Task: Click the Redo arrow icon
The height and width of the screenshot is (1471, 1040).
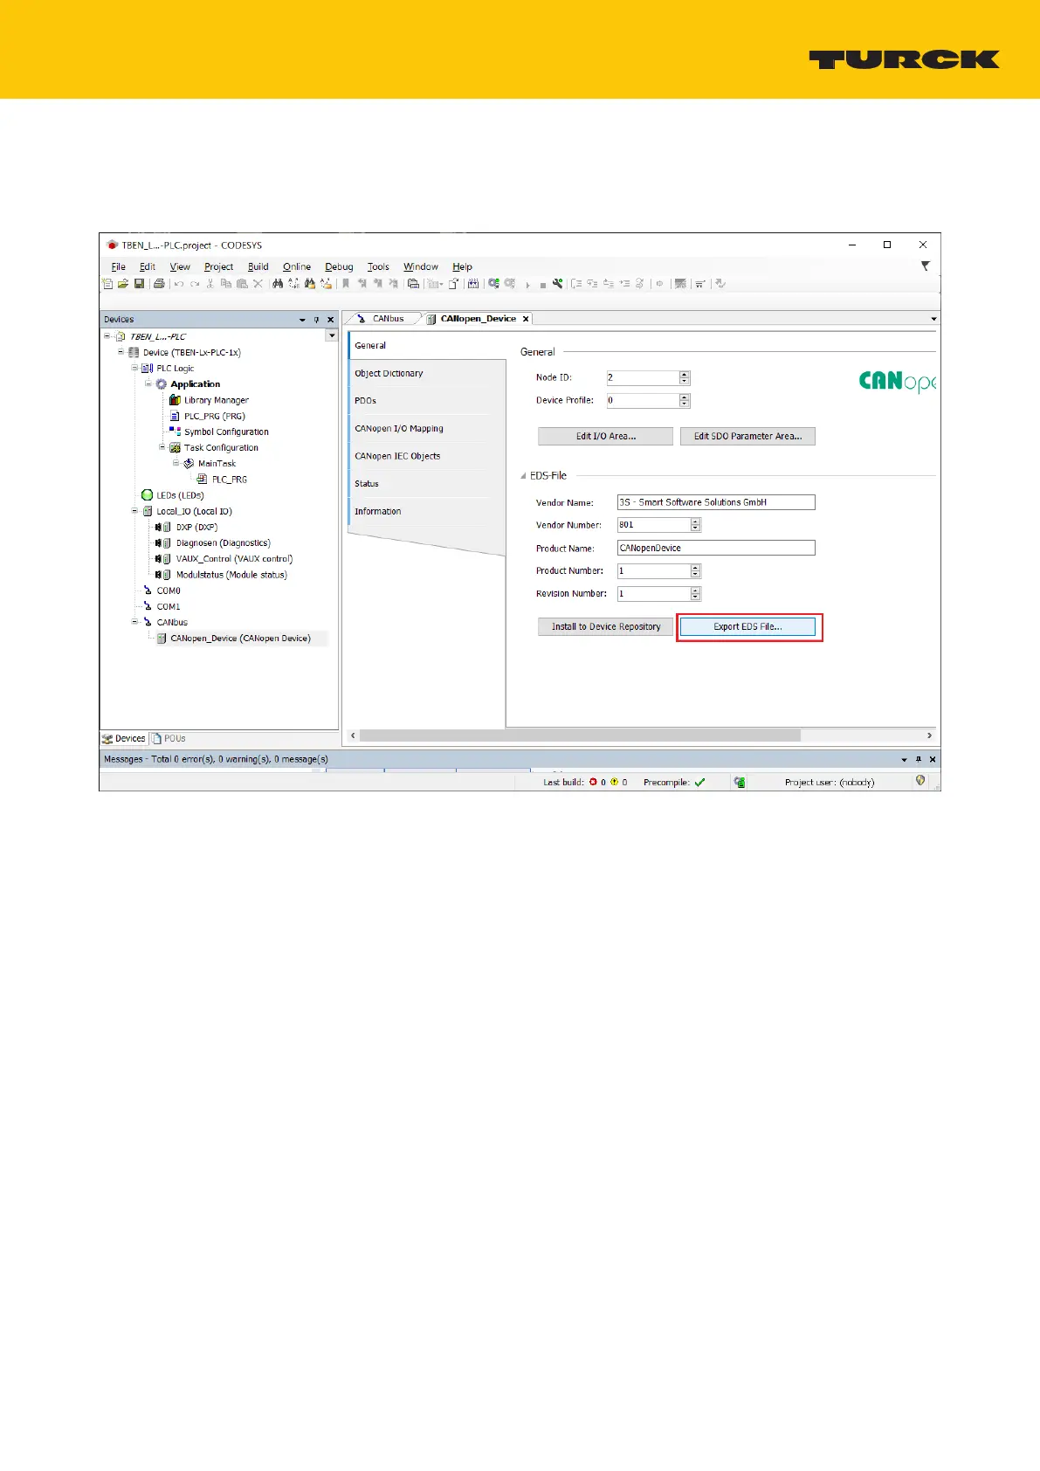Action: pos(195,284)
